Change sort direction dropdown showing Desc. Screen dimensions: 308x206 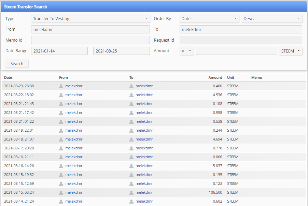point(272,19)
